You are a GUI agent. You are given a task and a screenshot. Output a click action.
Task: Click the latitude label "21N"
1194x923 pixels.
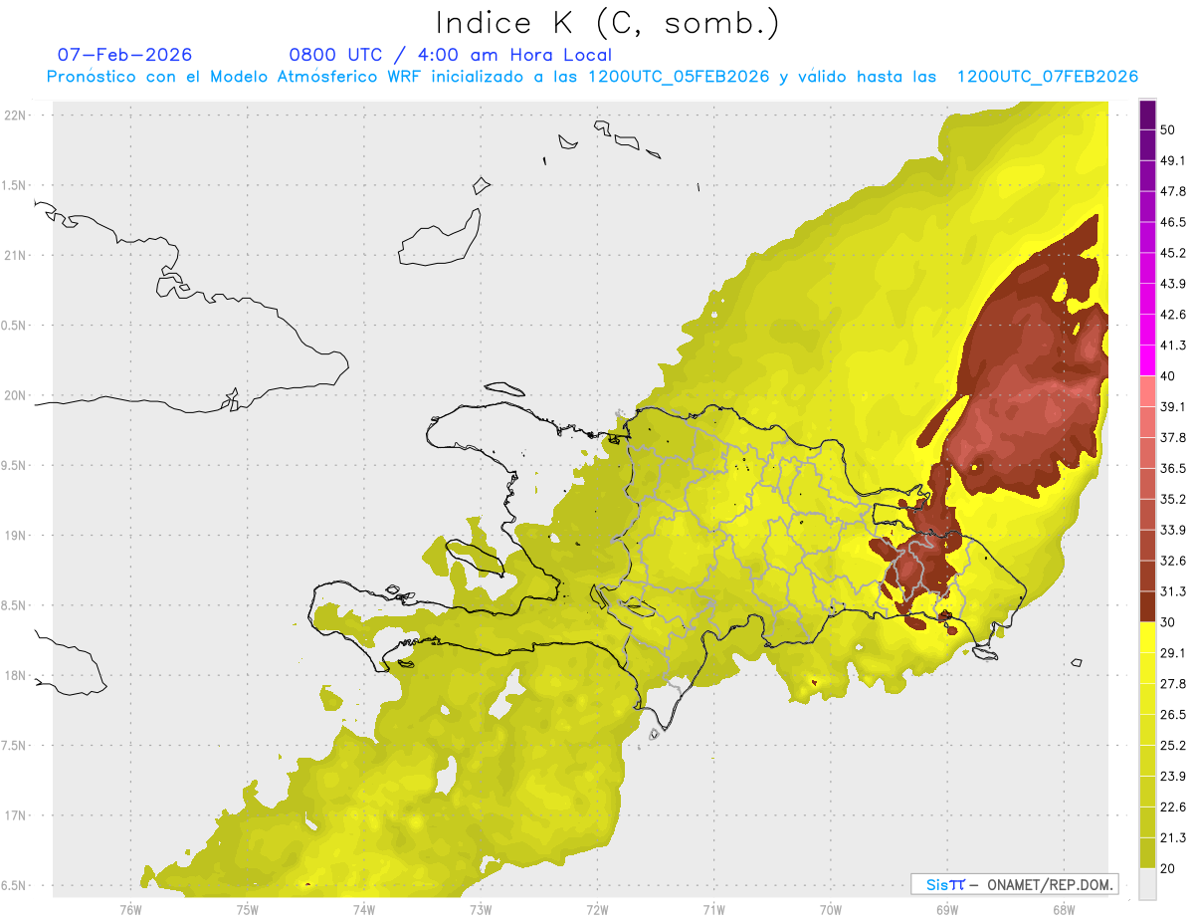click(17, 255)
